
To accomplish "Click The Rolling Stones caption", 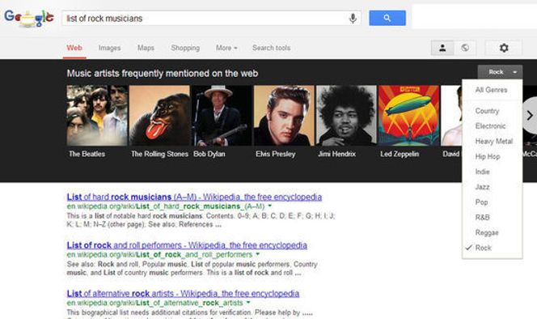I will tap(159, 154).
